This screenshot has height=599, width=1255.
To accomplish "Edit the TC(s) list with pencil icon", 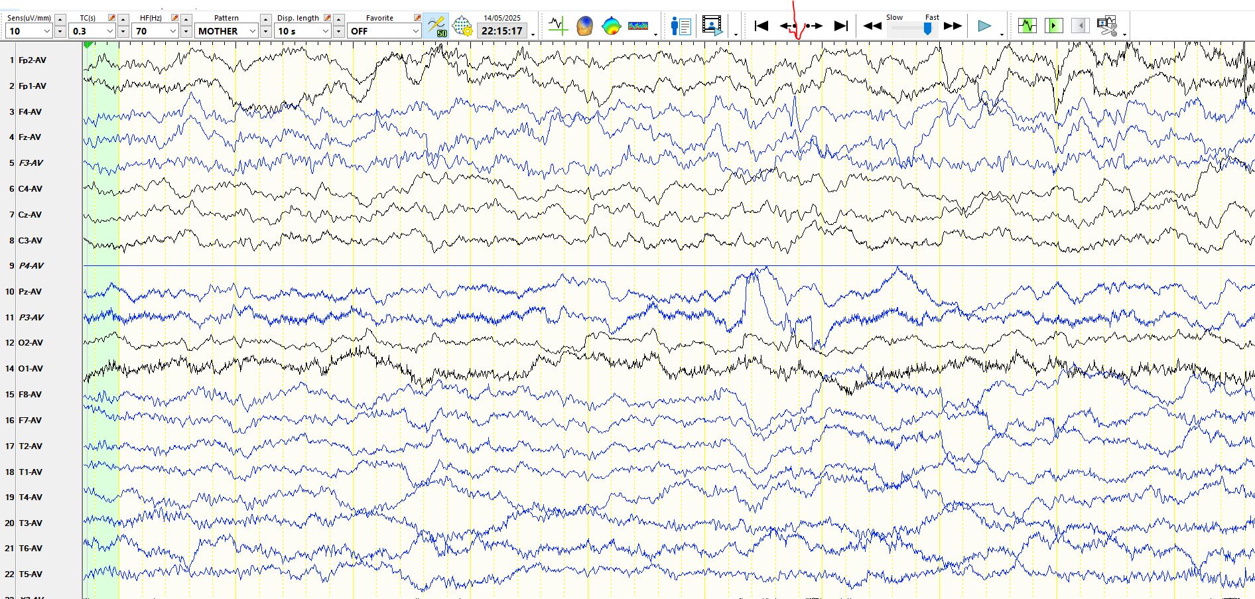I will pos(111,18).
